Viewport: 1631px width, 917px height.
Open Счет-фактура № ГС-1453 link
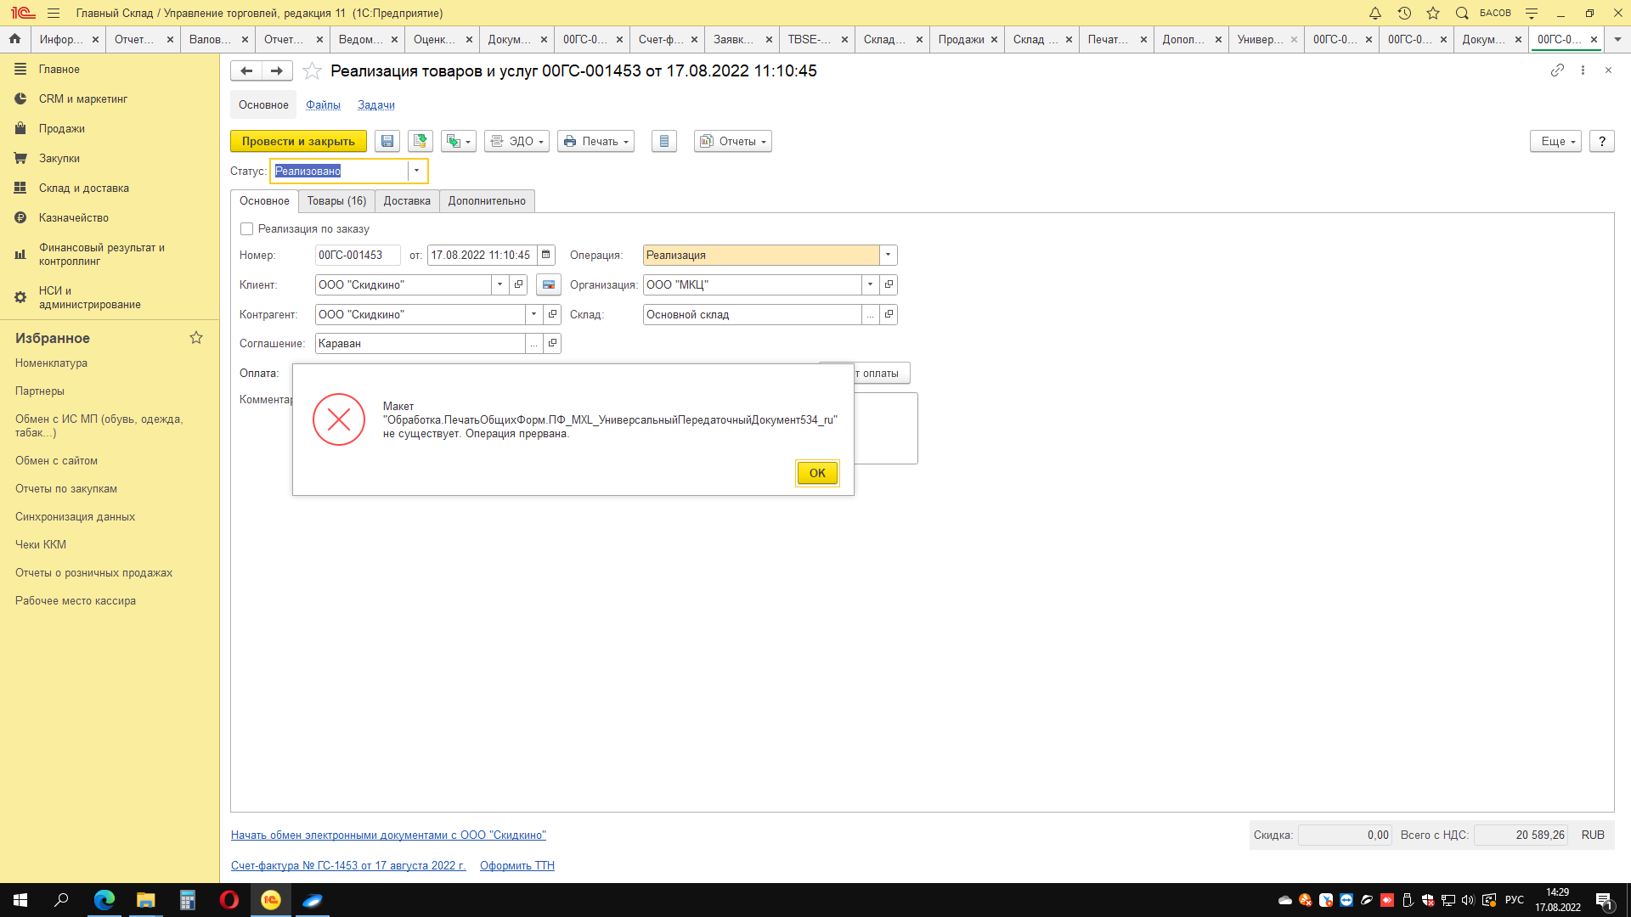coord(348,865)
